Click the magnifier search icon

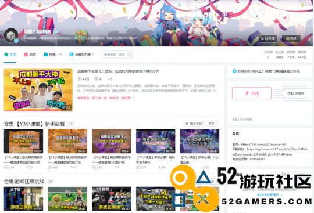130,55
